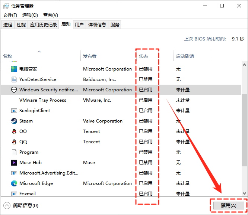Image resolution: width=248 pixels, height=215 pixels.
Task: Click the scrollbar up arrow
Action: [244, 65]
